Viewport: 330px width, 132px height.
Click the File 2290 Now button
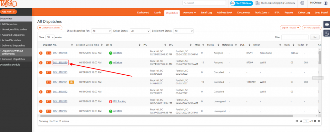pos(242,3)
